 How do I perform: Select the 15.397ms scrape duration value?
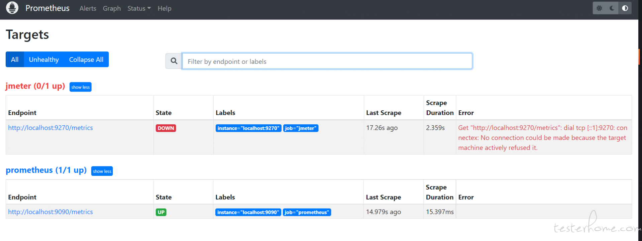coord(440,212)
